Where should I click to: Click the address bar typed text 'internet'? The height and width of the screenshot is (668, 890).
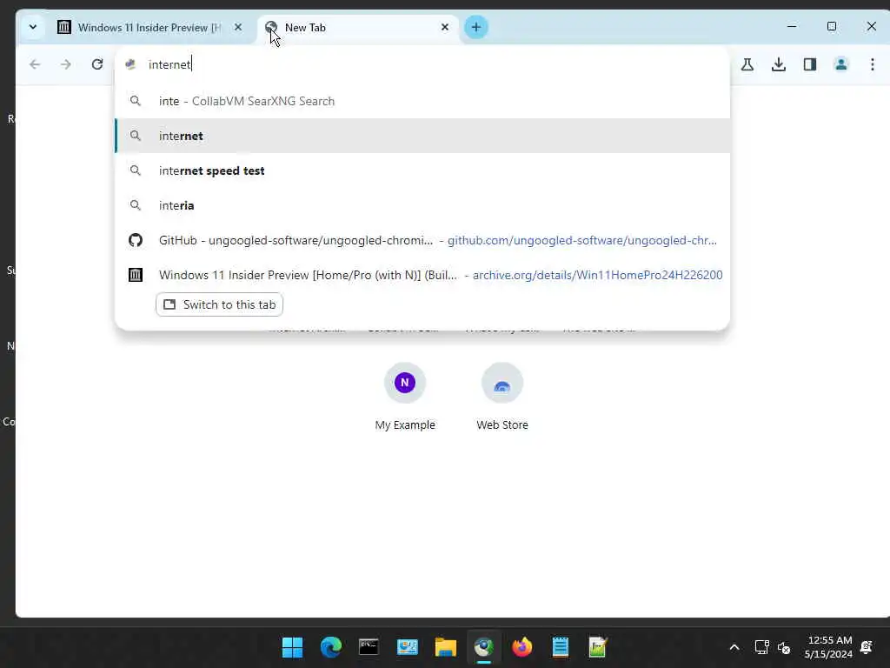169,64
